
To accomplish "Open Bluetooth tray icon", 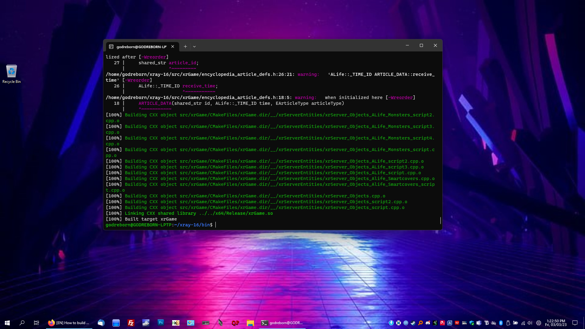I will click(501, 323).
